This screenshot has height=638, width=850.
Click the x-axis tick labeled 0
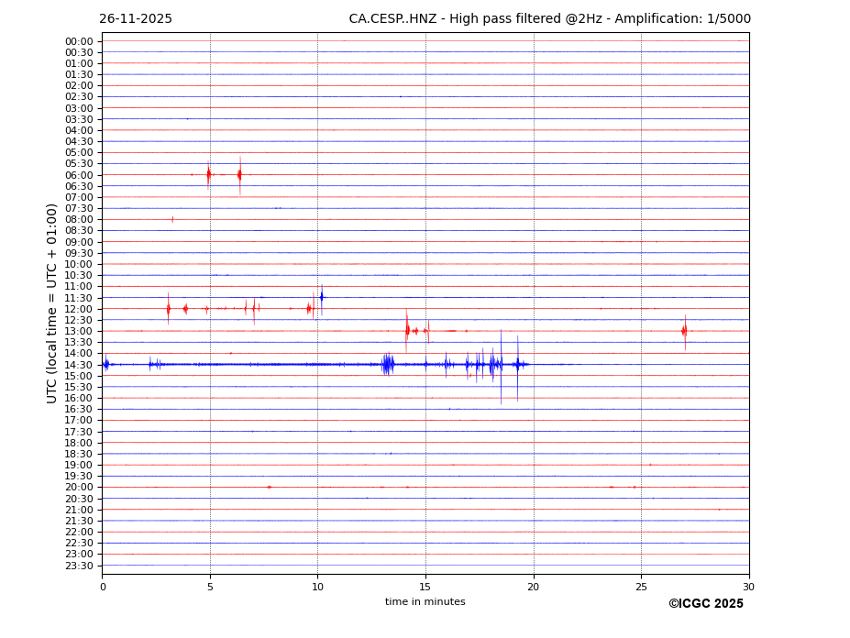103,587
